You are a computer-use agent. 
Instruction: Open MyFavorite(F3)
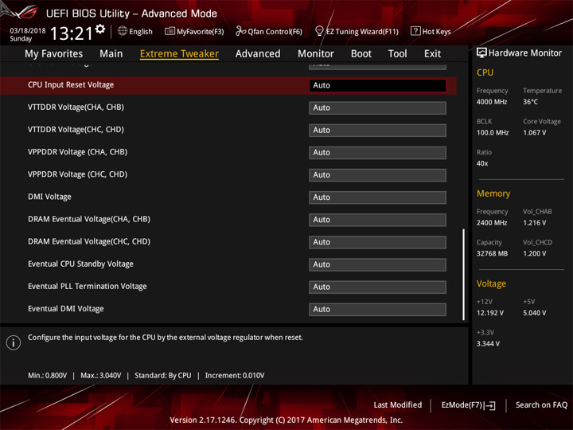(194, 31)
